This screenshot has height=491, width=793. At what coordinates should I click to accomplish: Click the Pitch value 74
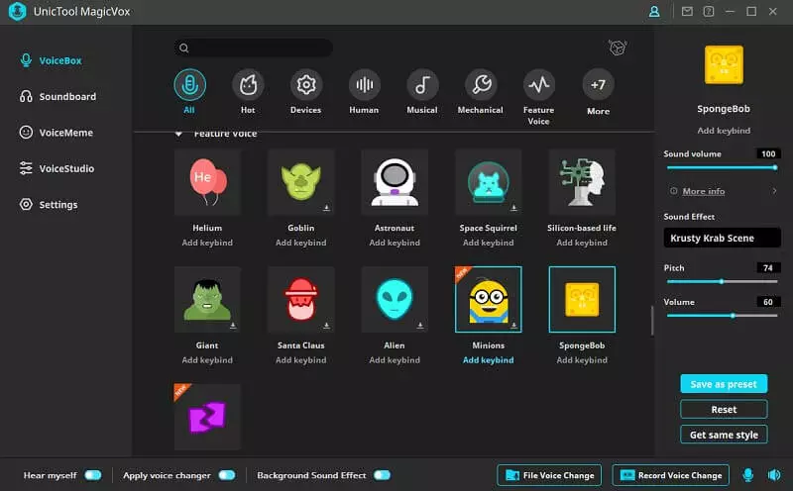click(x=768, y=268)
